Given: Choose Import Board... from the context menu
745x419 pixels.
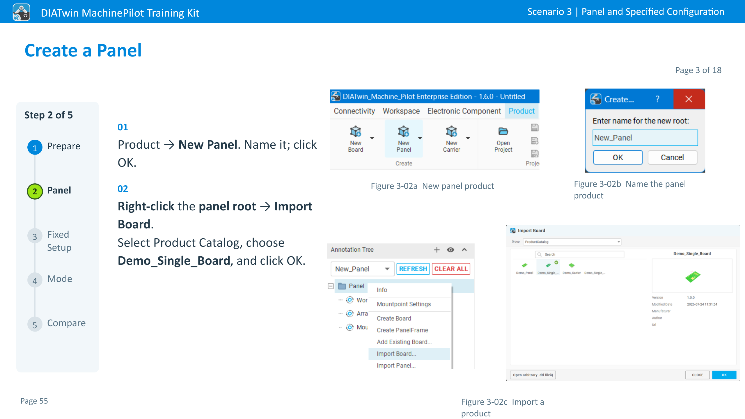Looking at the screenshot, I should (x=409, y=354).
